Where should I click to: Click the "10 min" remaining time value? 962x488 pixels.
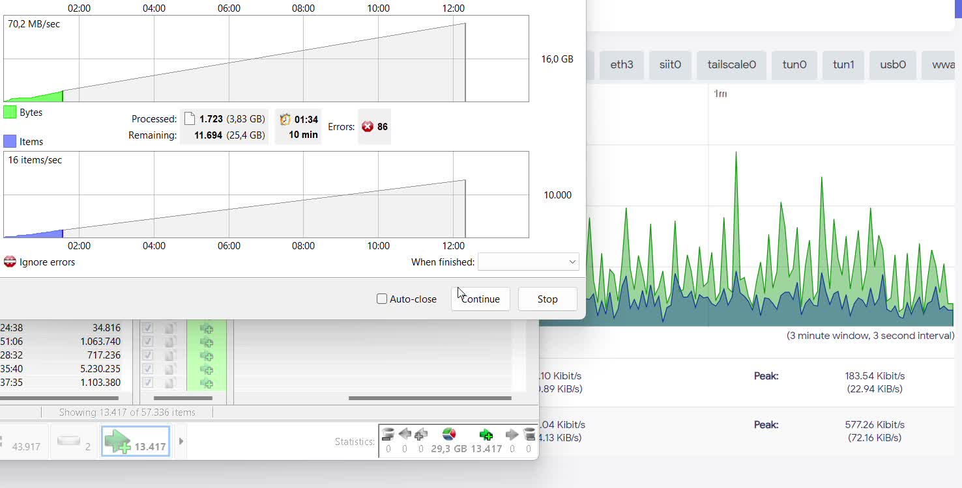point(303,135)
